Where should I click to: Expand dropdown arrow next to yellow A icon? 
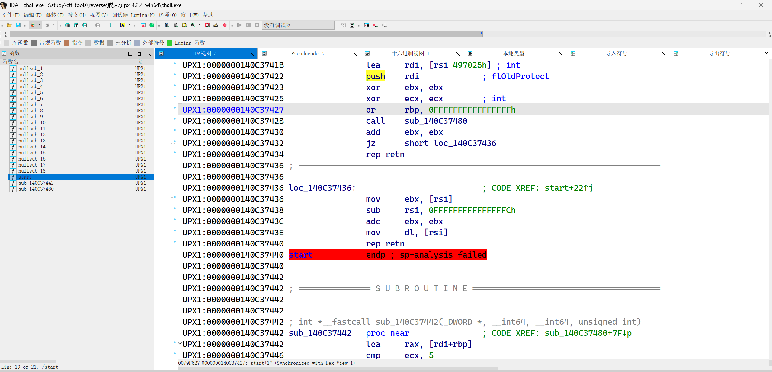(x=129, y=25)
